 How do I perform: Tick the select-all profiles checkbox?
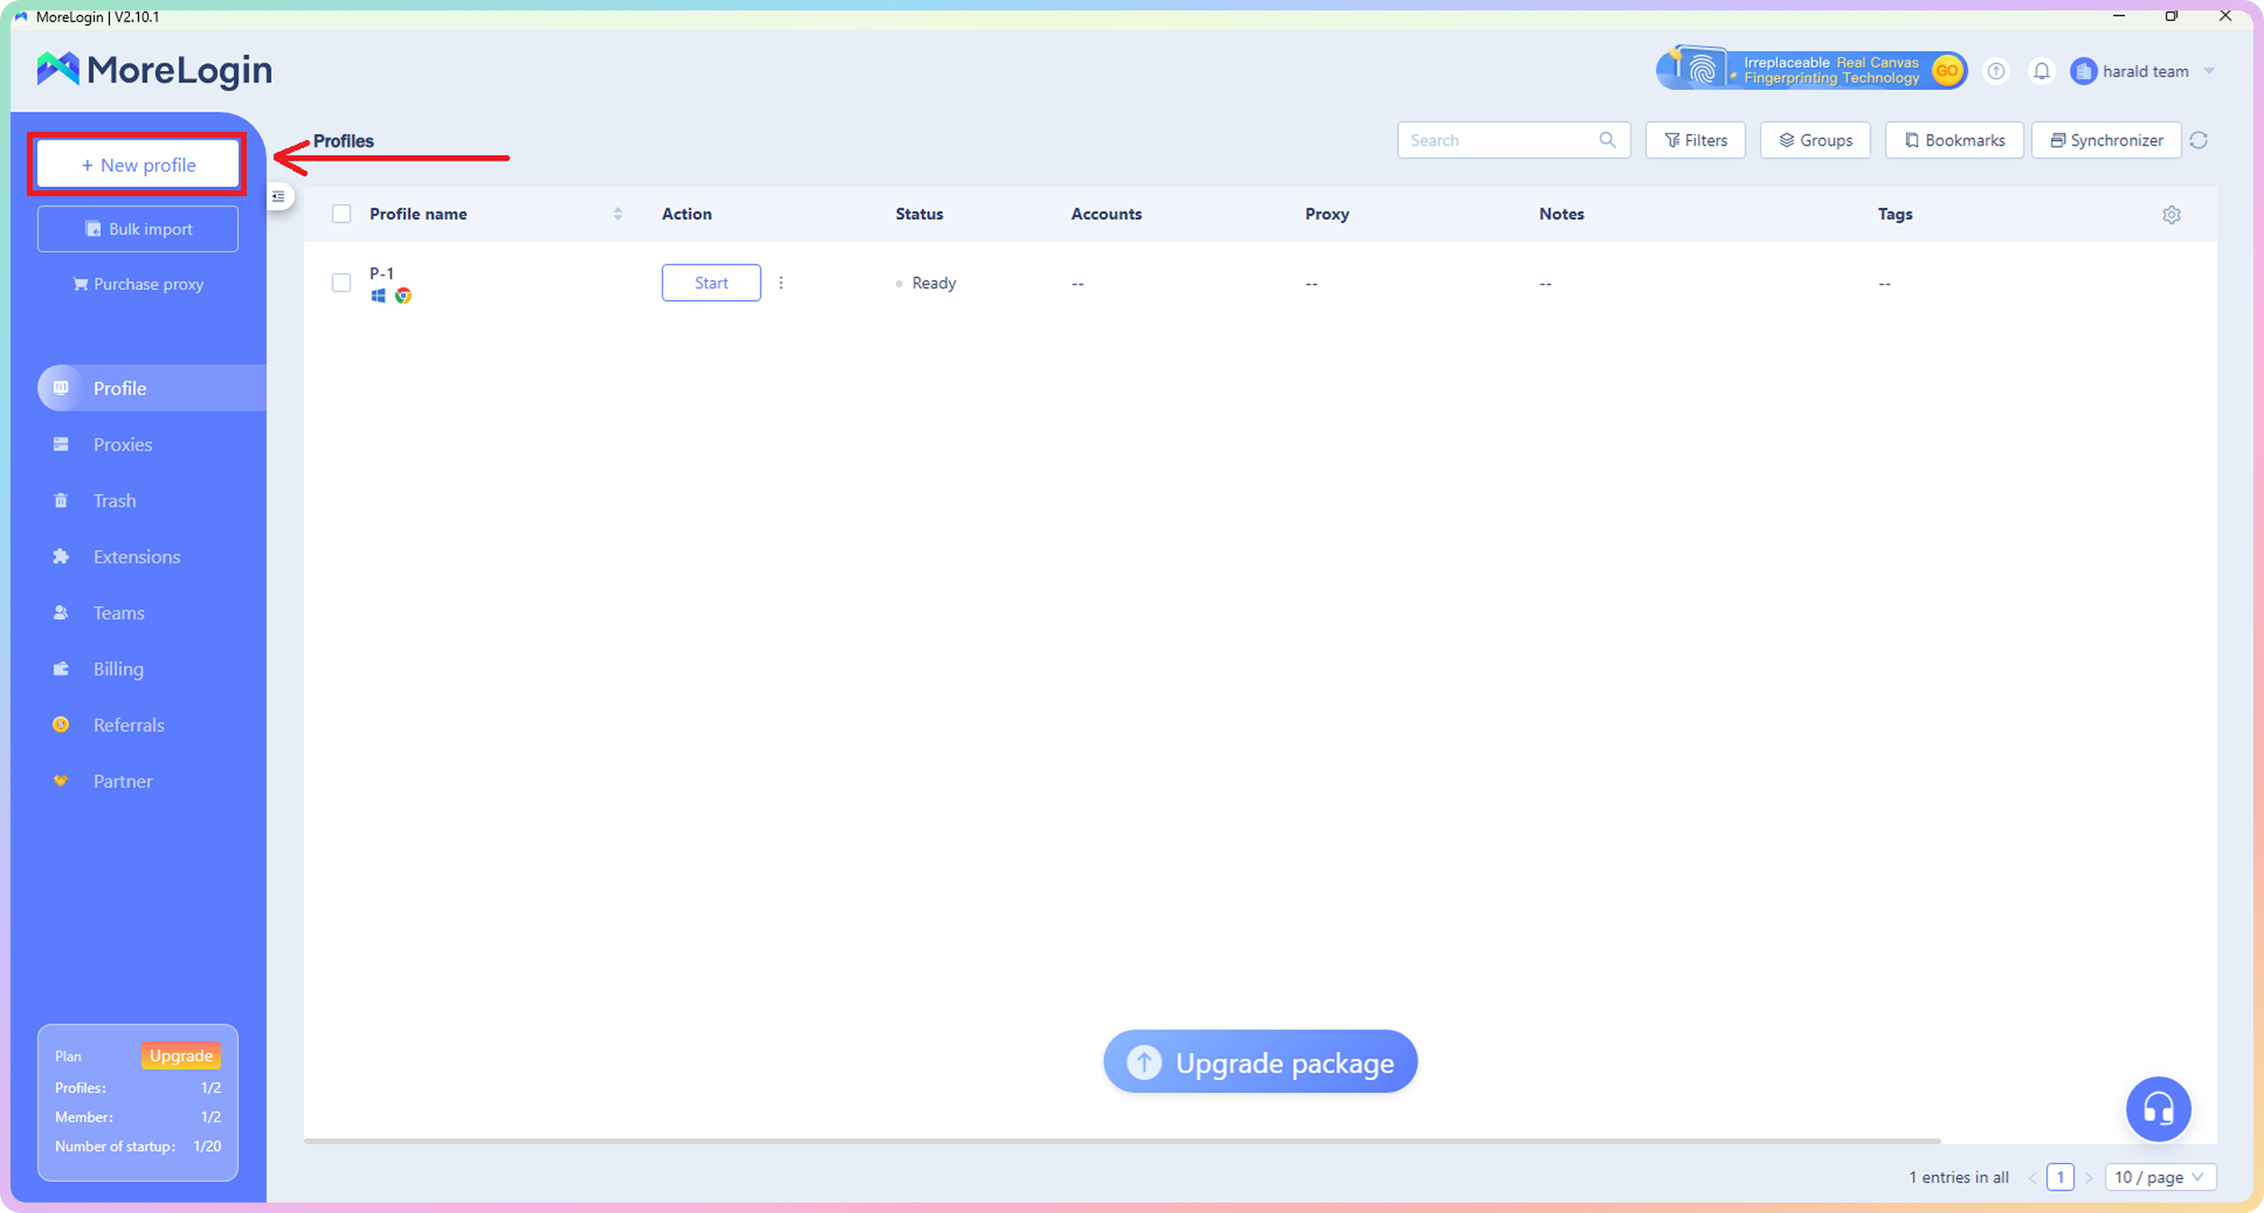point(341,215)
